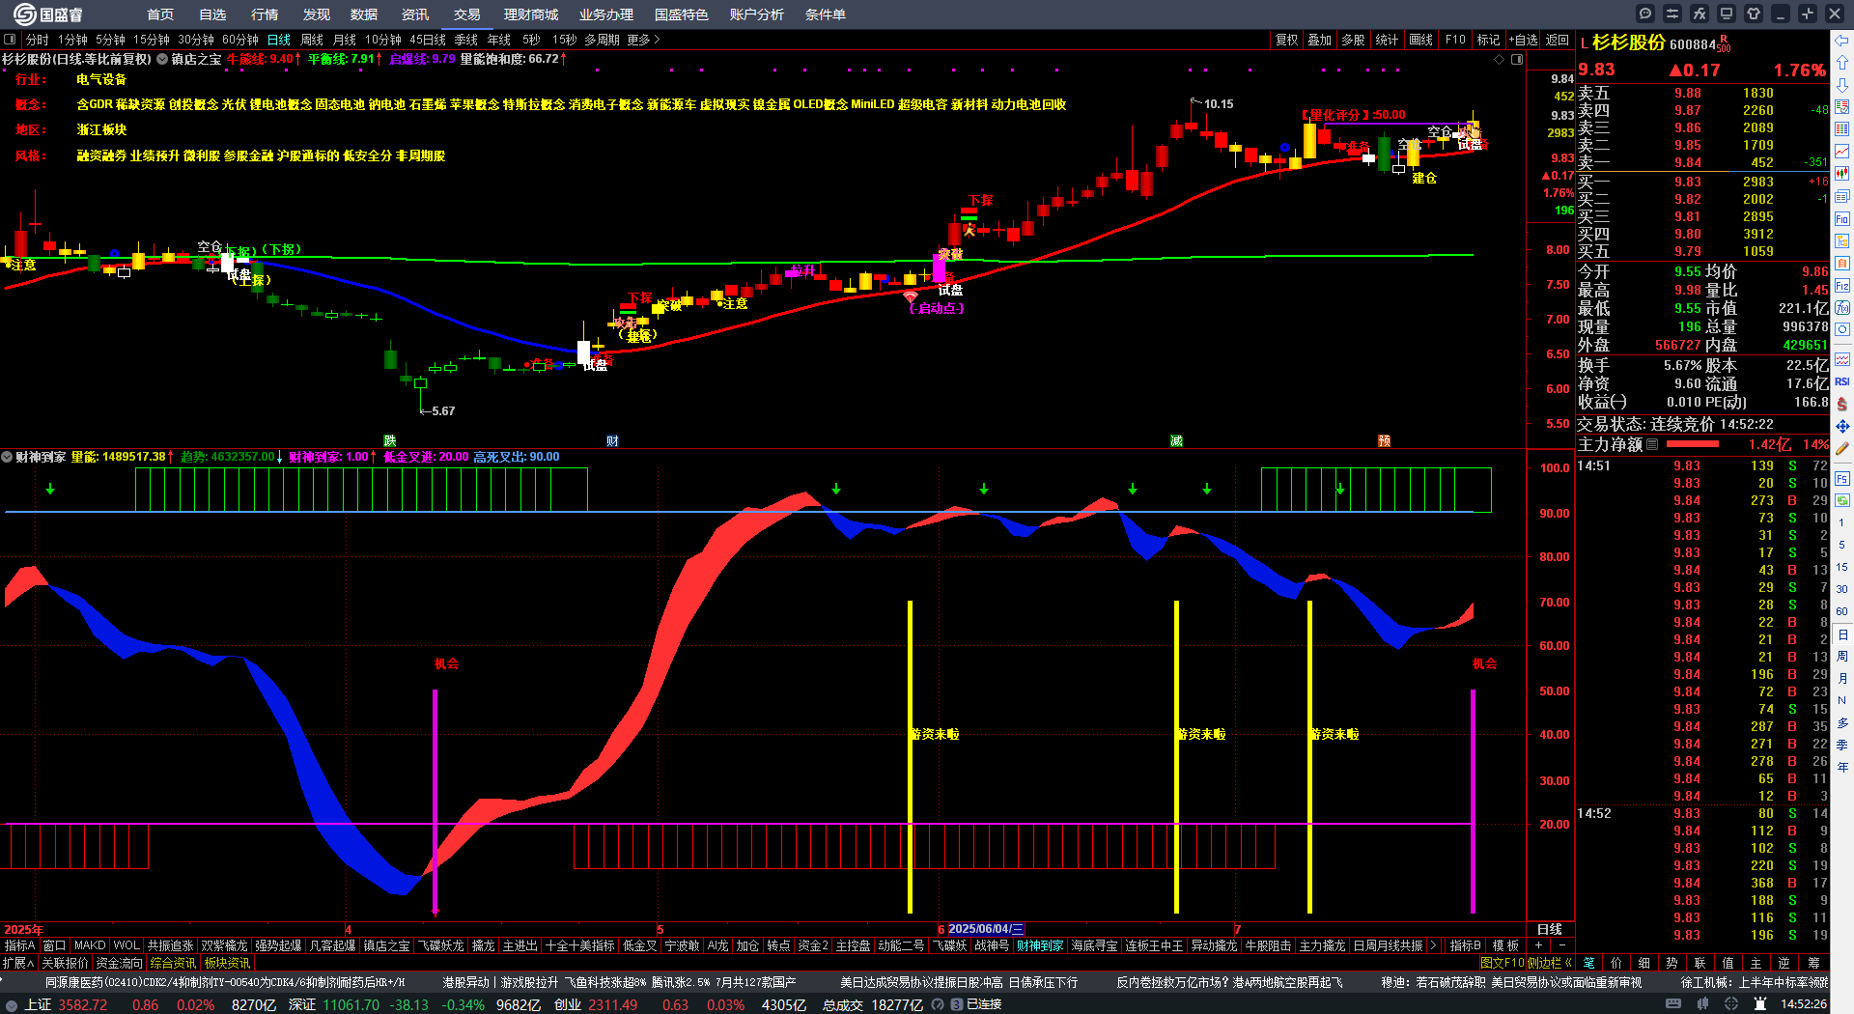The image size is (1854, 1014).
Task: Select the candlestick chart icon in sidebar
Action: (x=1842, y=173)
